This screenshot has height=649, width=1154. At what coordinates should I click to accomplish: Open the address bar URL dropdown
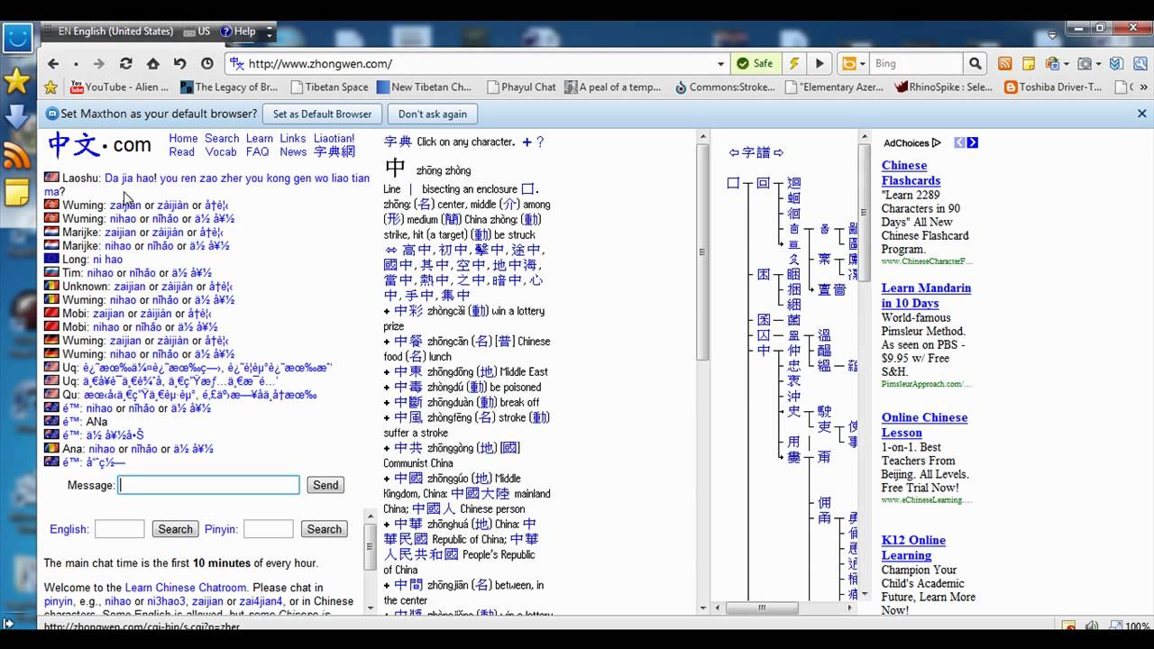pyautogui.click(x=720, y=64)
